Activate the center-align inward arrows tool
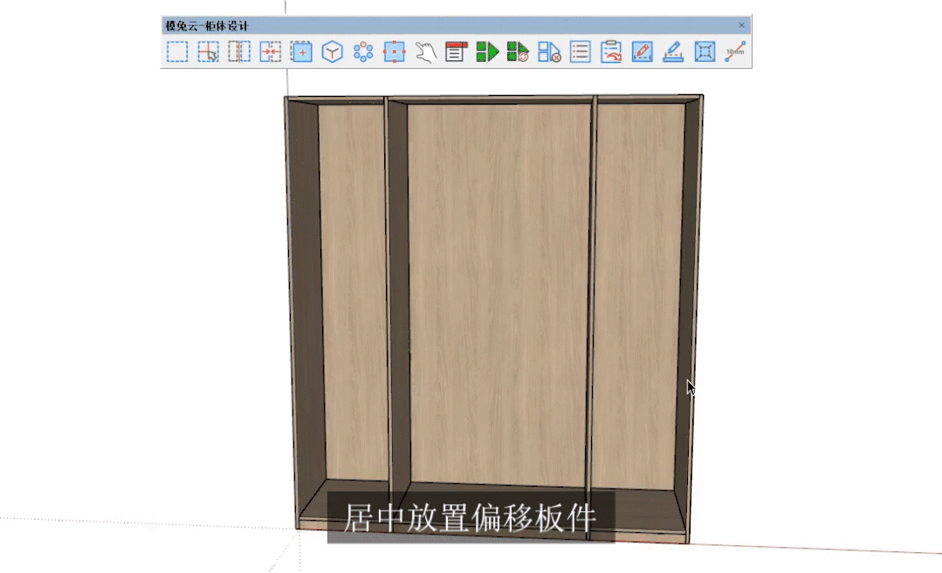The height and width of the screenshot is (573, 942). (271, 52)
